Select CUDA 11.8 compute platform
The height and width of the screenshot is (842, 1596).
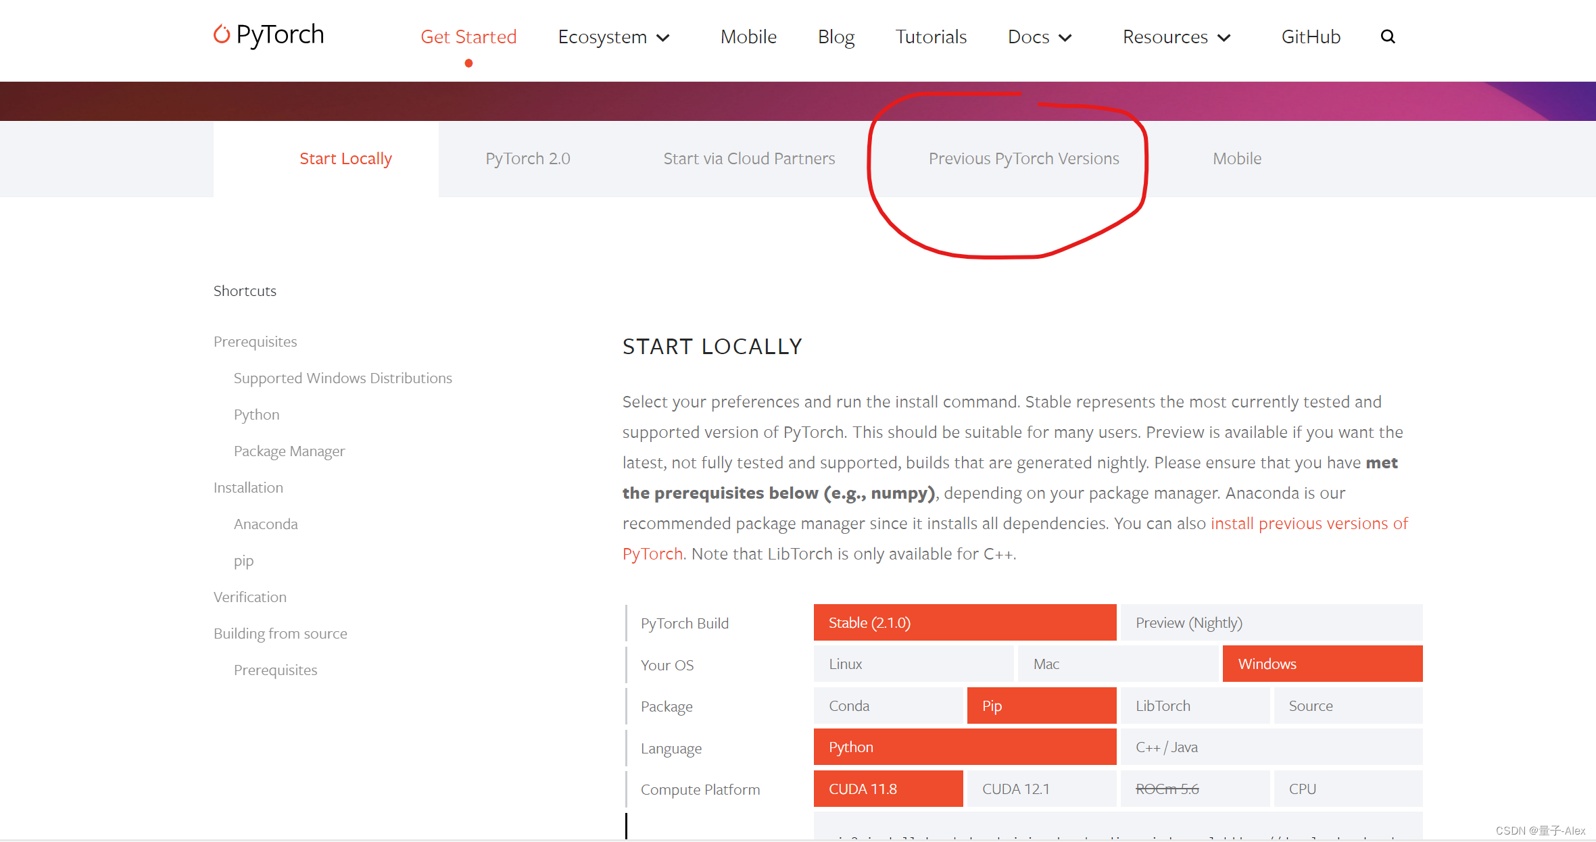pyautogui.click(x=888, y=789)
